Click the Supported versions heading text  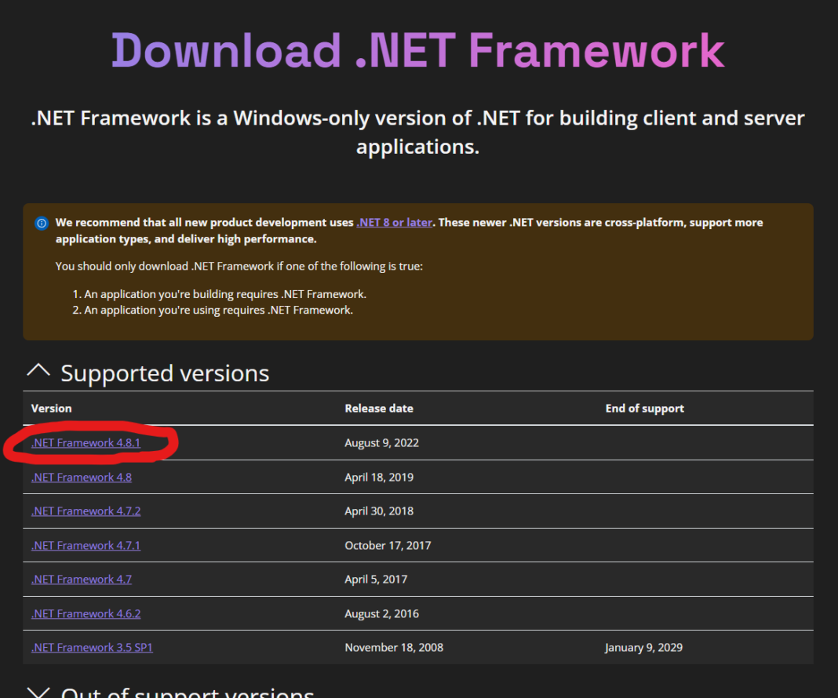165,373
